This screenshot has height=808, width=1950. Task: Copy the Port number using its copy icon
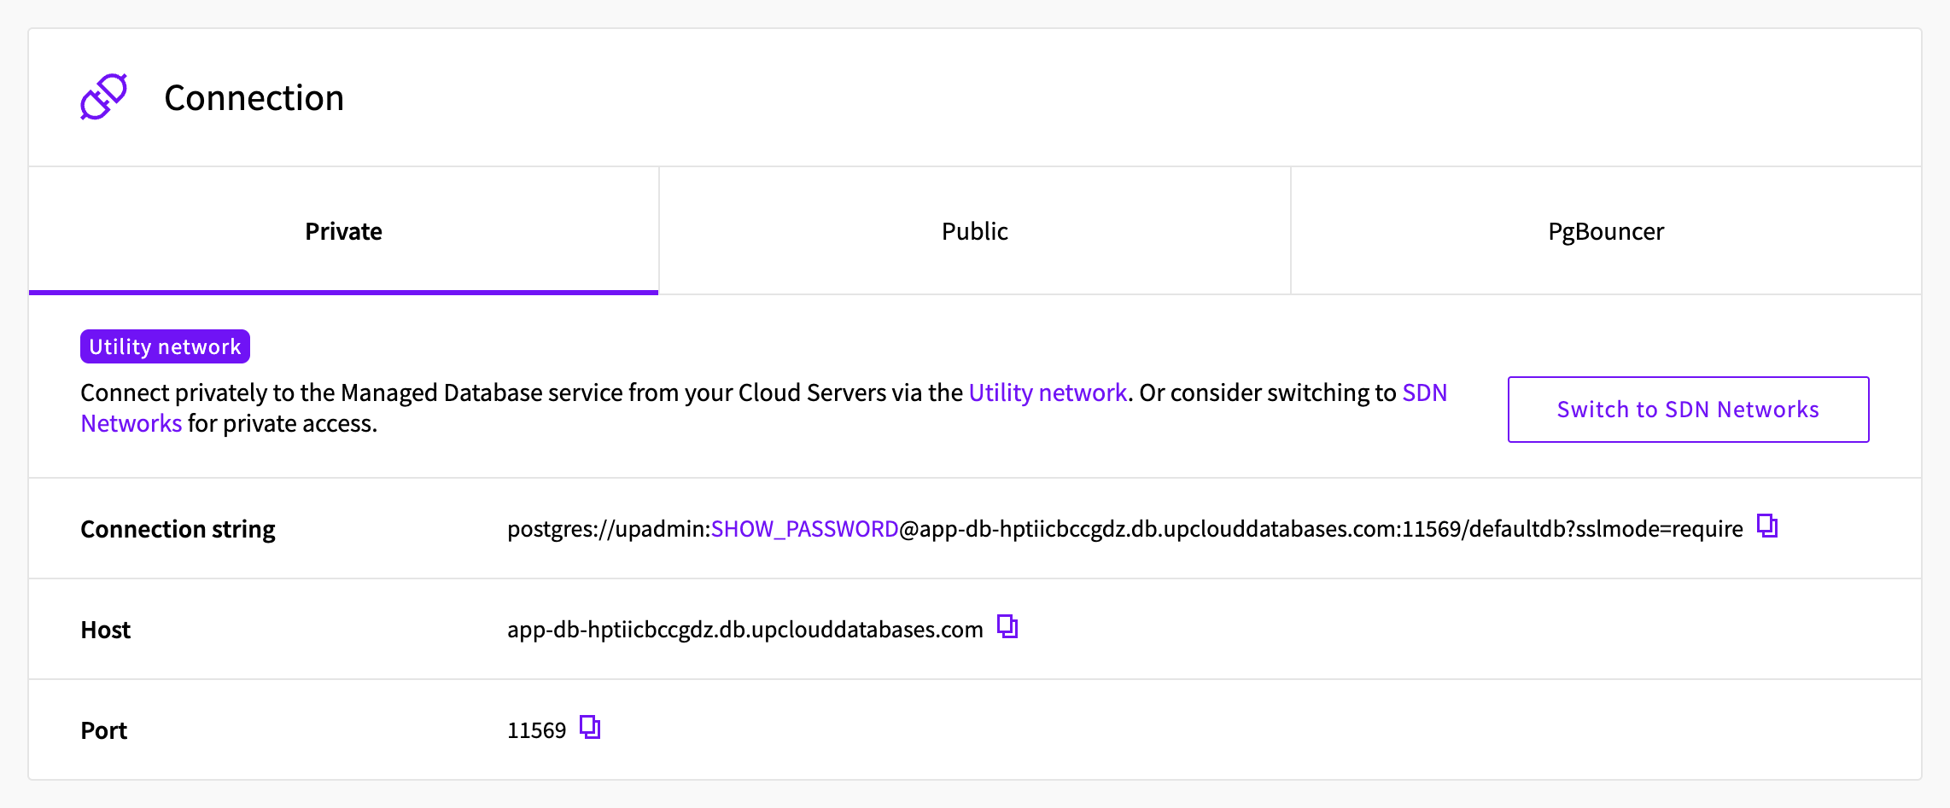click(590, 728)
